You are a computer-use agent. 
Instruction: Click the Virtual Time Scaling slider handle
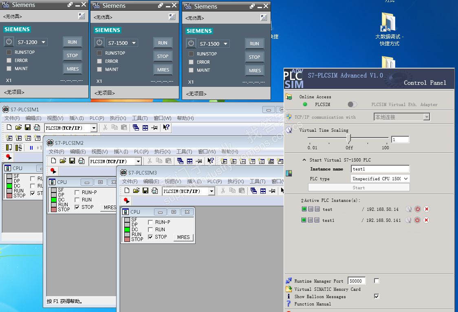point(348,138)
